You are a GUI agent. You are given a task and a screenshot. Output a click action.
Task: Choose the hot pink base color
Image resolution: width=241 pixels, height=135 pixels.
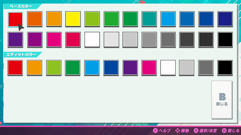pyautogui.click(x=54, y=39)
